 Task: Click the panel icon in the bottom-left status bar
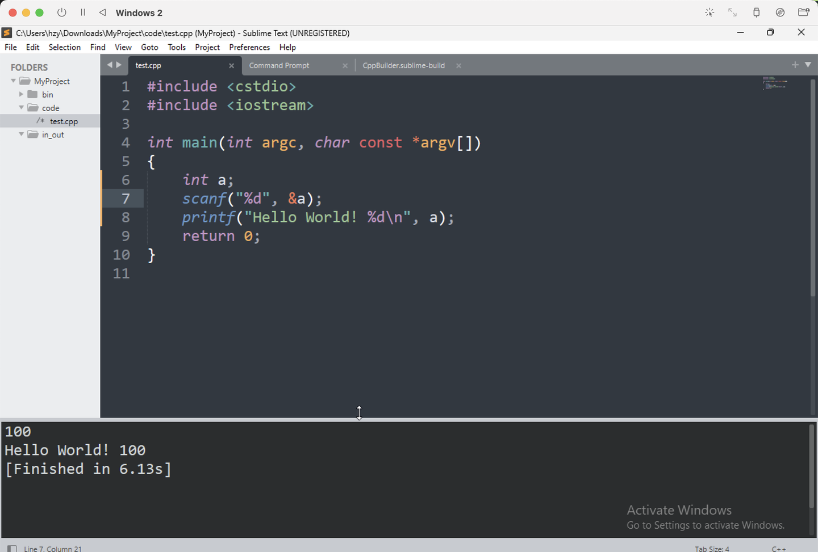(x=12, y=547)
